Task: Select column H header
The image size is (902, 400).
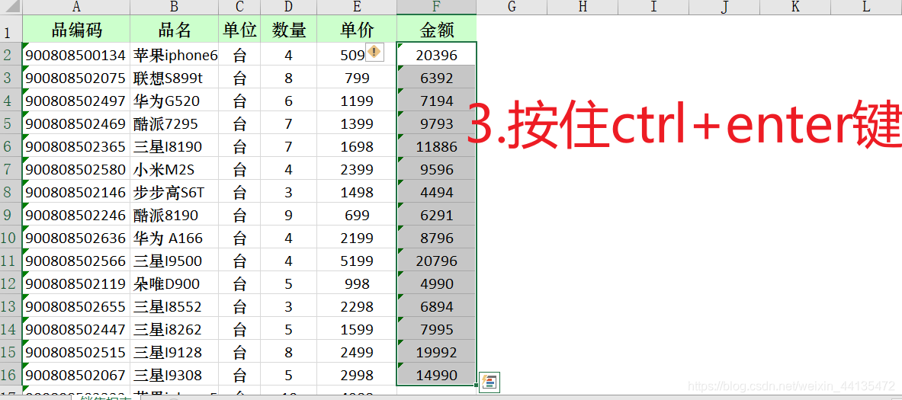Action: point(583,7)
